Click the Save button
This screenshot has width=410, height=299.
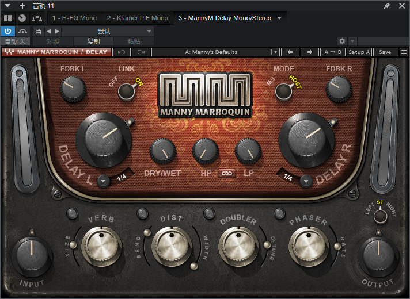tap(385, 52)
